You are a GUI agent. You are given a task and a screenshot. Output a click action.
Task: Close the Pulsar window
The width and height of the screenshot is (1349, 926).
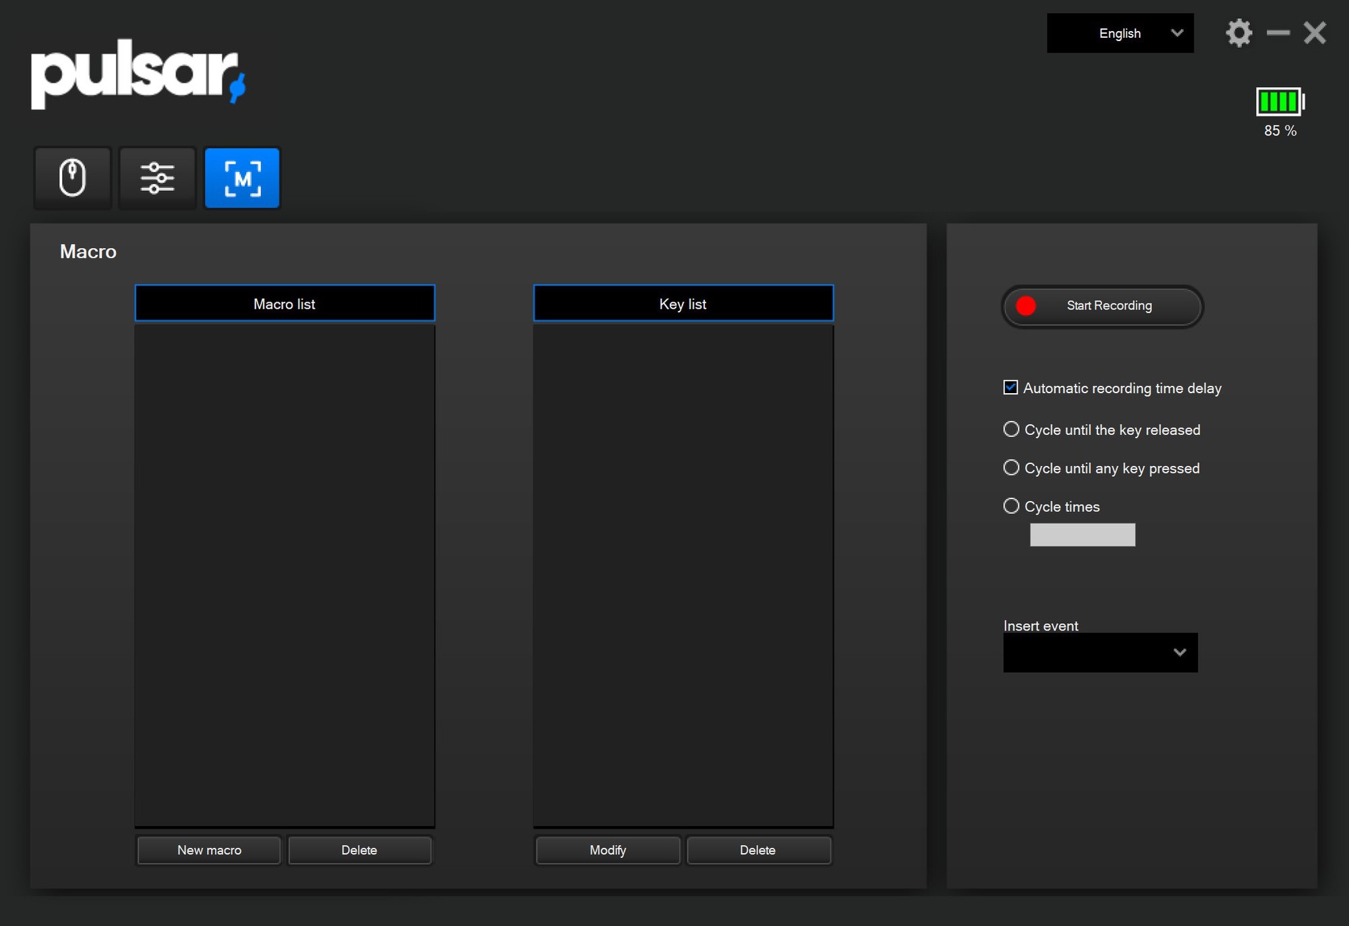point(1315,32)
